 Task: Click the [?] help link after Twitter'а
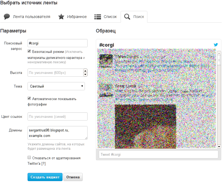pos(43,164)
